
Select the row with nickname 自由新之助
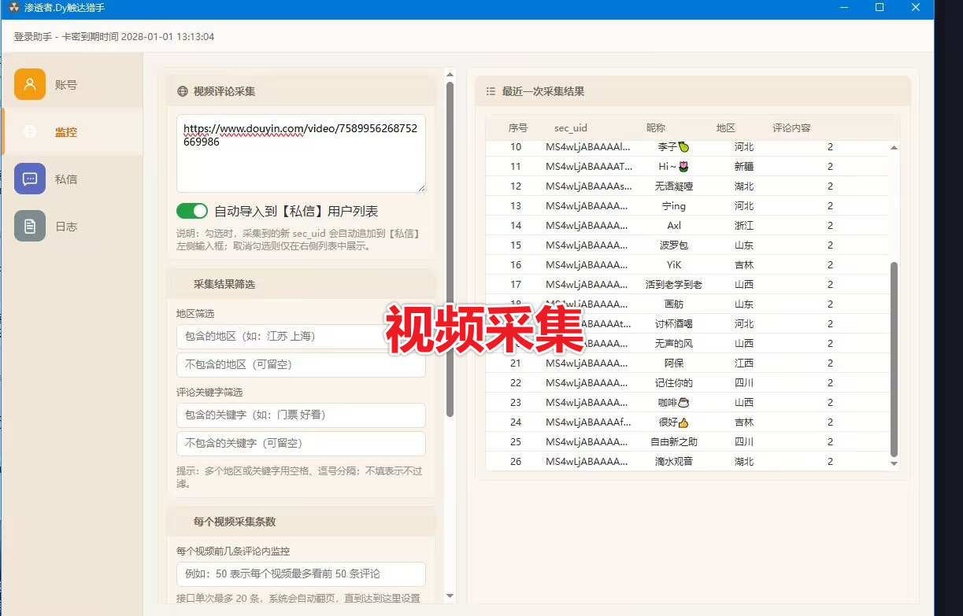coord(674,442)
